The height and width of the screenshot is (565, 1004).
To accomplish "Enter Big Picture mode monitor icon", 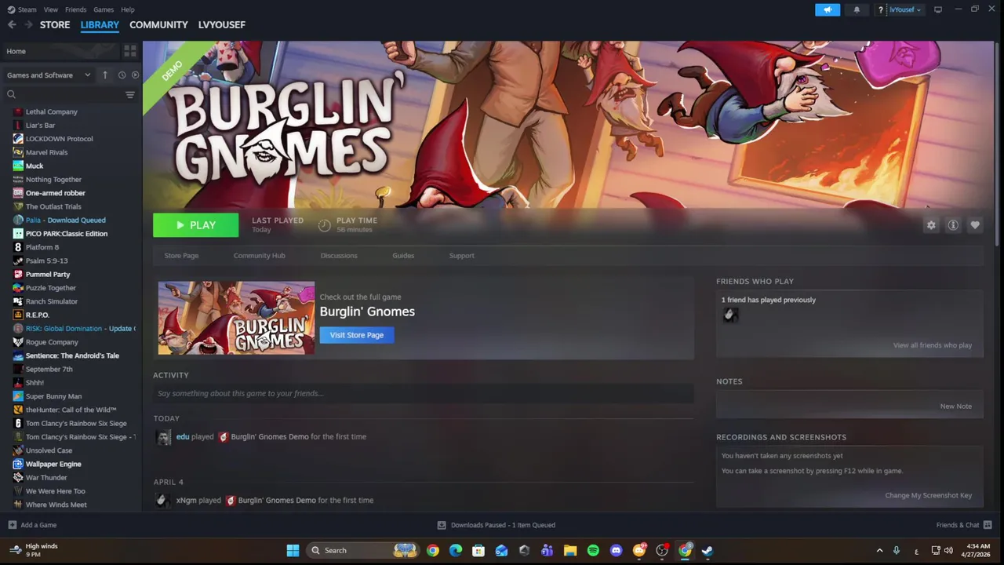I will coord(937,9).
